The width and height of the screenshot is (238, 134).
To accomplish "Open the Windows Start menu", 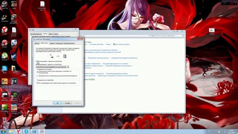I will (x=3, y=131).
